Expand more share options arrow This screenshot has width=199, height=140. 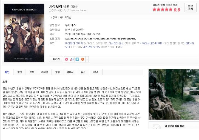(x=87, y=59)
